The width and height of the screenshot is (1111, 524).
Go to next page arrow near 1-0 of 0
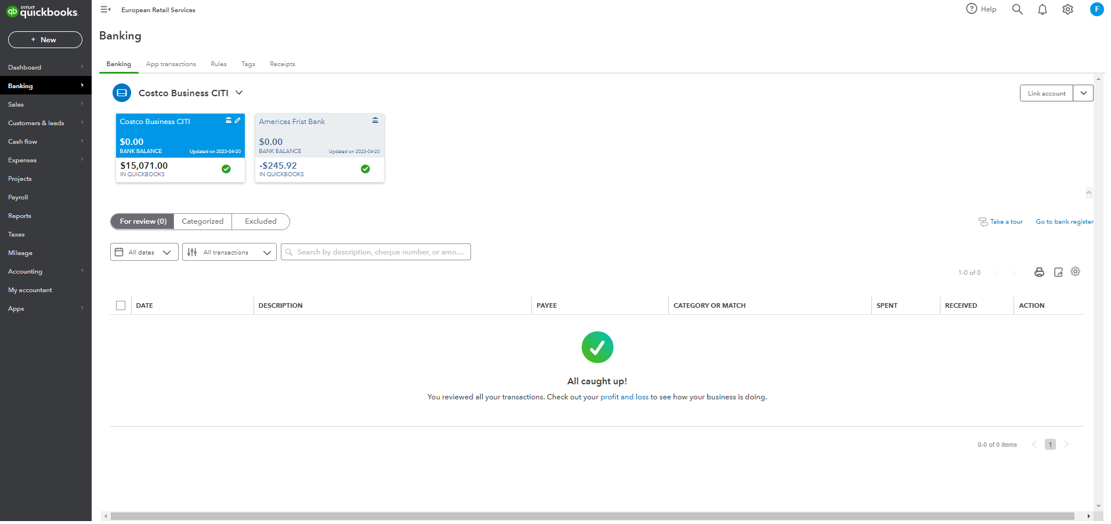[x=1015, y=272]
